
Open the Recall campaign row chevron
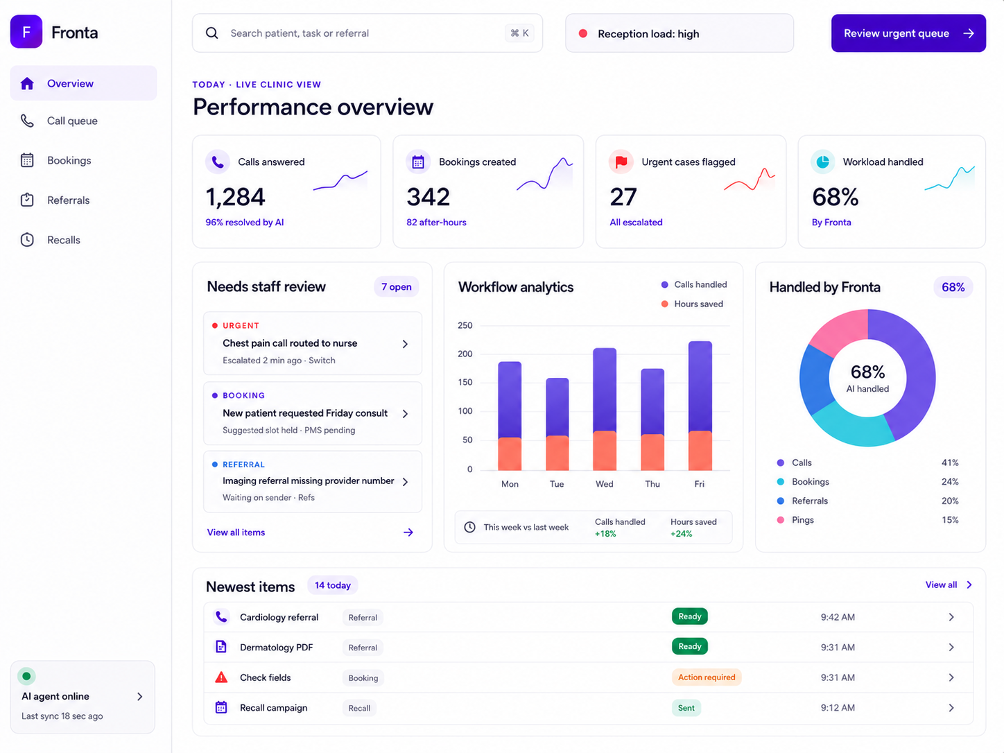pyautogui.click(x=951, y=708)
